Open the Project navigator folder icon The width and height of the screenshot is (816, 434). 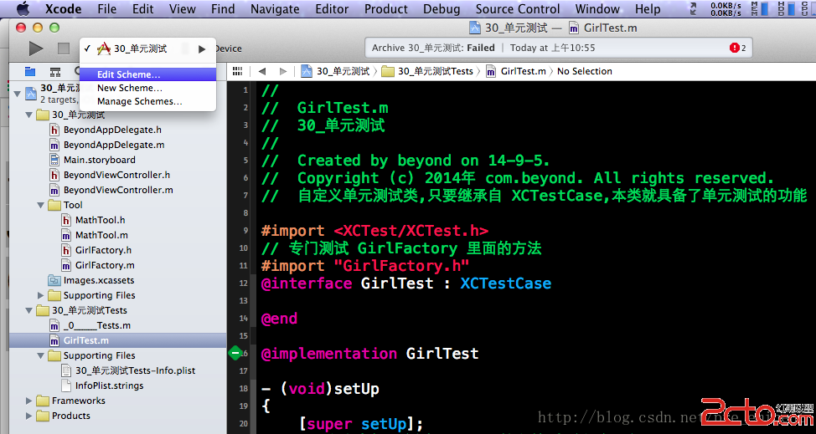pyautogui.click(x=30, y=72)
